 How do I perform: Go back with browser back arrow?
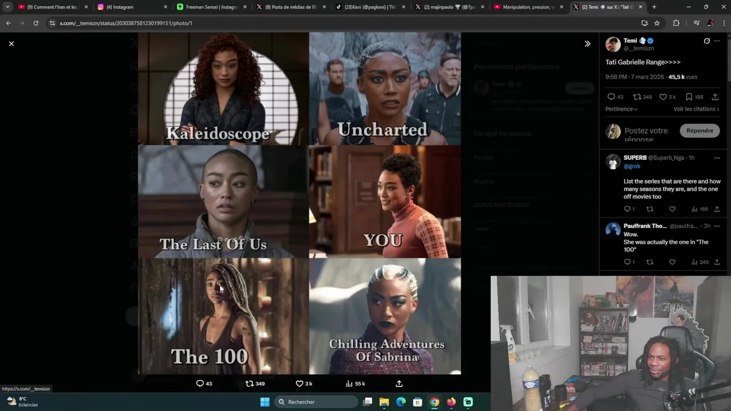pos(8,23)
